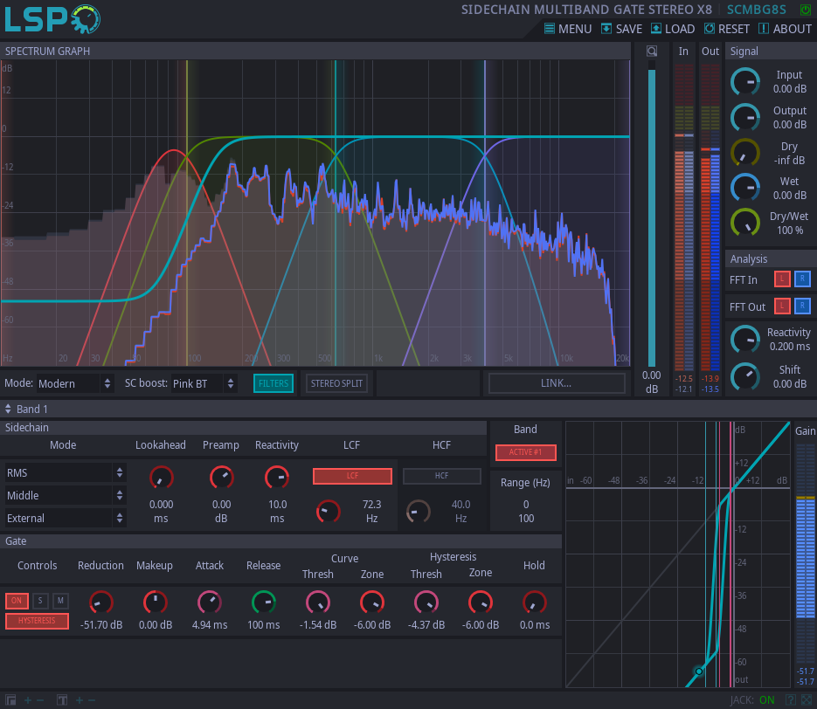
Task: Open the Mode dropdown showing Modern
Action: coord(74,383)
